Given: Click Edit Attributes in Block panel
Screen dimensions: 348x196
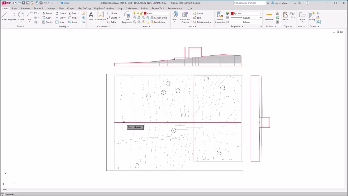Looking at the screenshot, I should [202, 22].
